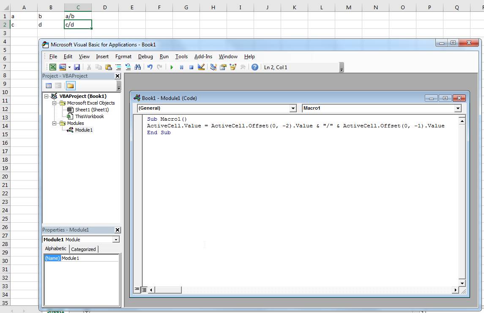Select Module1 in the project tree
The image size is (484, 313).
pos(84,130)
